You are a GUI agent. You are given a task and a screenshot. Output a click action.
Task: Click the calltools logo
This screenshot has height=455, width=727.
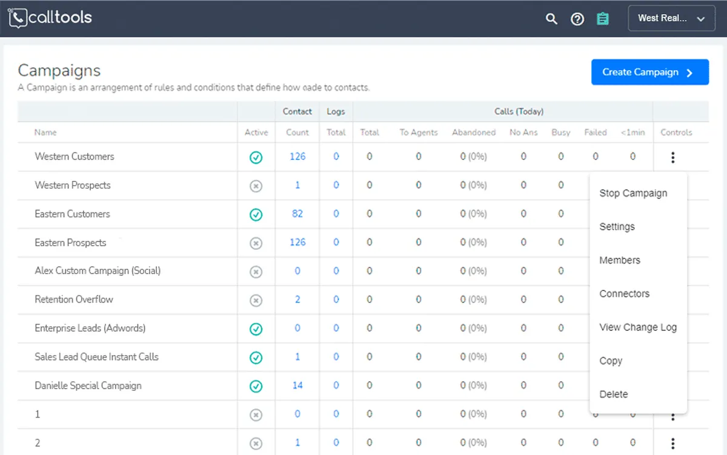(x=50, y=18)
